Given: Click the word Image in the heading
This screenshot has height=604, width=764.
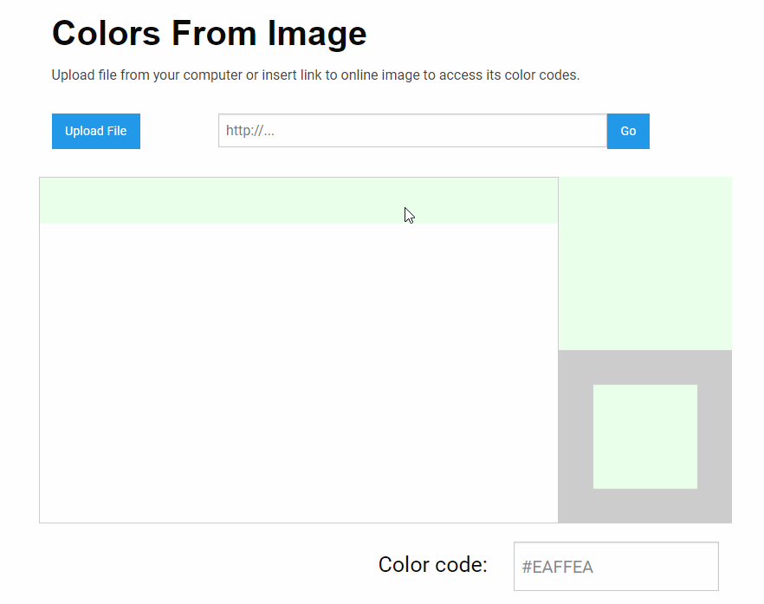Looking at the screenshot, I should tap(317, 33).
